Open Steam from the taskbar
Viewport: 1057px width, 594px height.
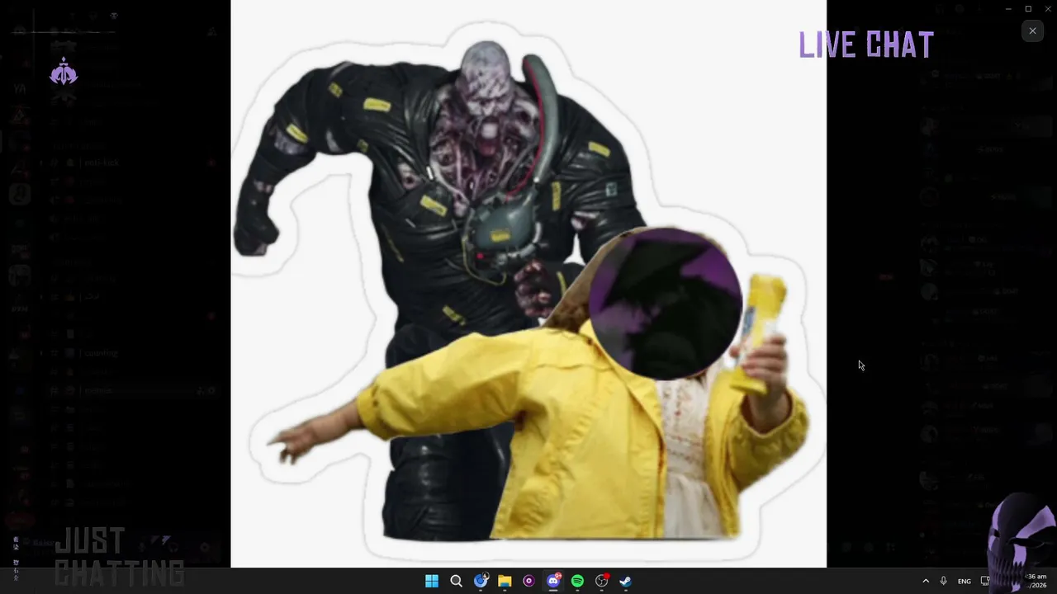point(626,581)
